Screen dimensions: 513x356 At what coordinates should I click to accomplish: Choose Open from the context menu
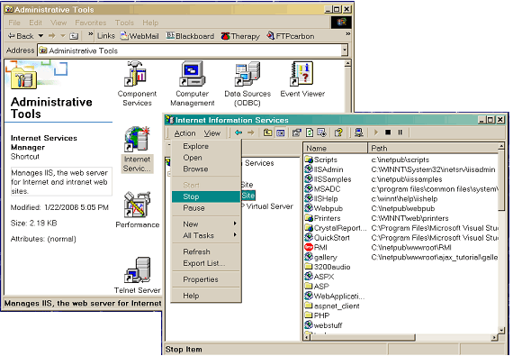206,158
